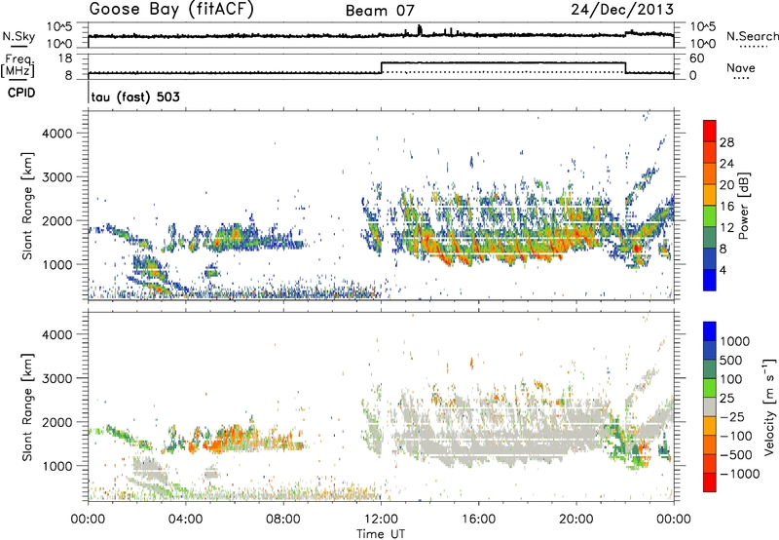Click the 'N.Search' legend label
This screenshot has width=779, height=540.
coord(752,36)
